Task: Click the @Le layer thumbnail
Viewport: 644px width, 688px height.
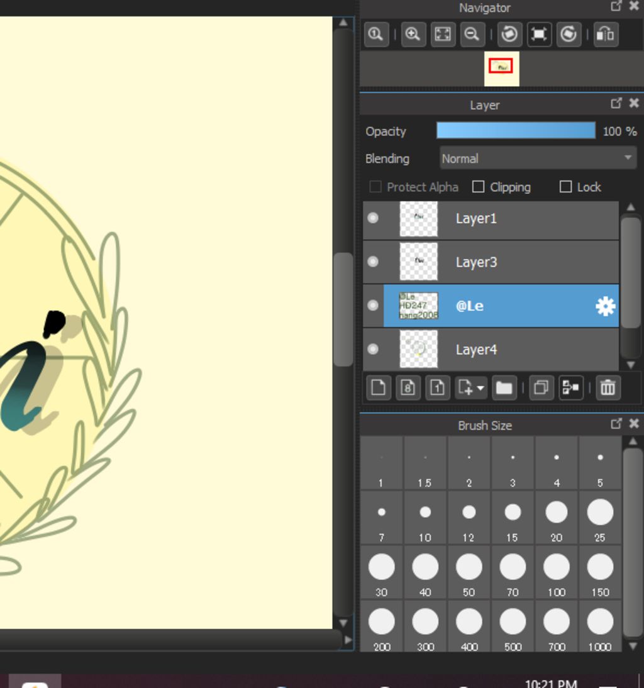Action: point(418,306)
